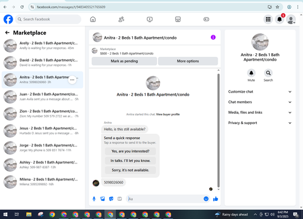Image resolution: width=303 pixels, height=219 pixels.
Task: Open the notifications bell with badge
Action: (279, 19)
